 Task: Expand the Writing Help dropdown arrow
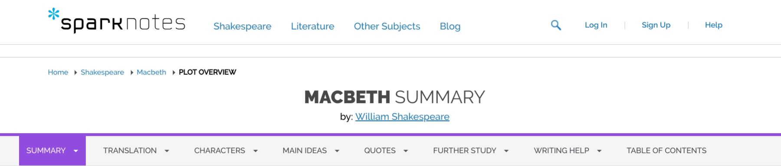click(599, 151)
